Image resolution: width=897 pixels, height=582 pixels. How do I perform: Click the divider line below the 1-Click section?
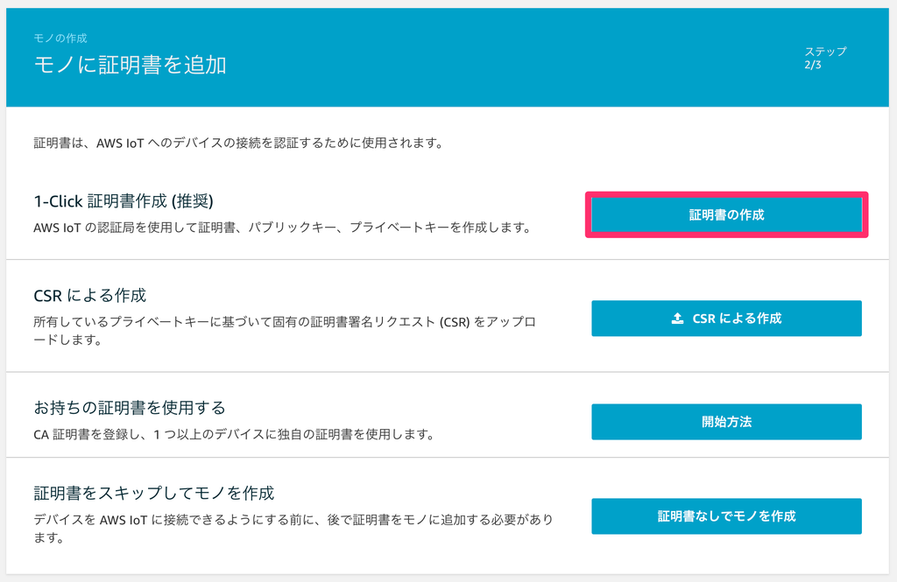(448, 260)
